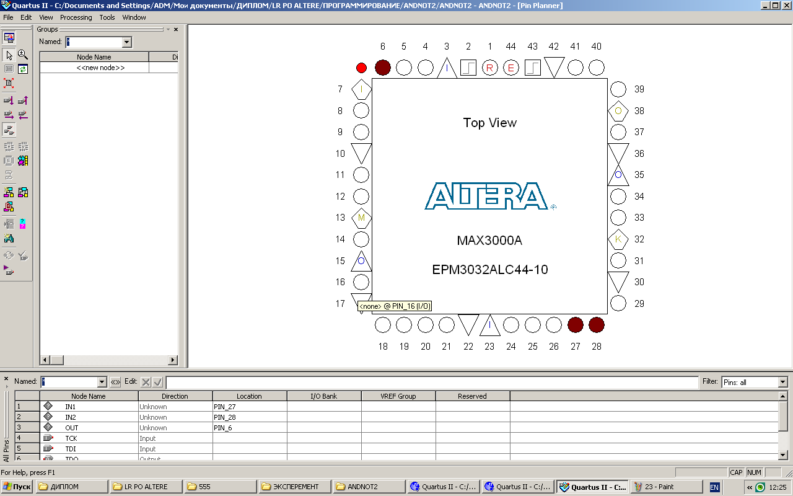
Task: Click the diamond icon in the IN1 row
Action: pos(48,406)
